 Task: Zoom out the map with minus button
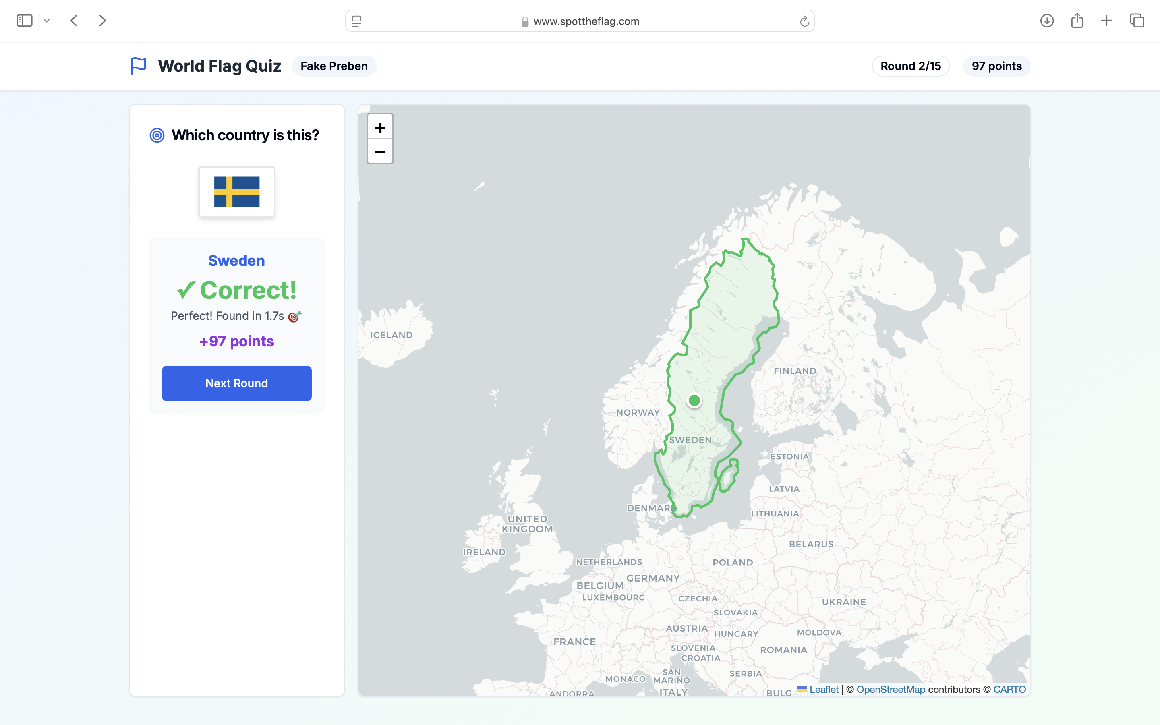[380, 152]
